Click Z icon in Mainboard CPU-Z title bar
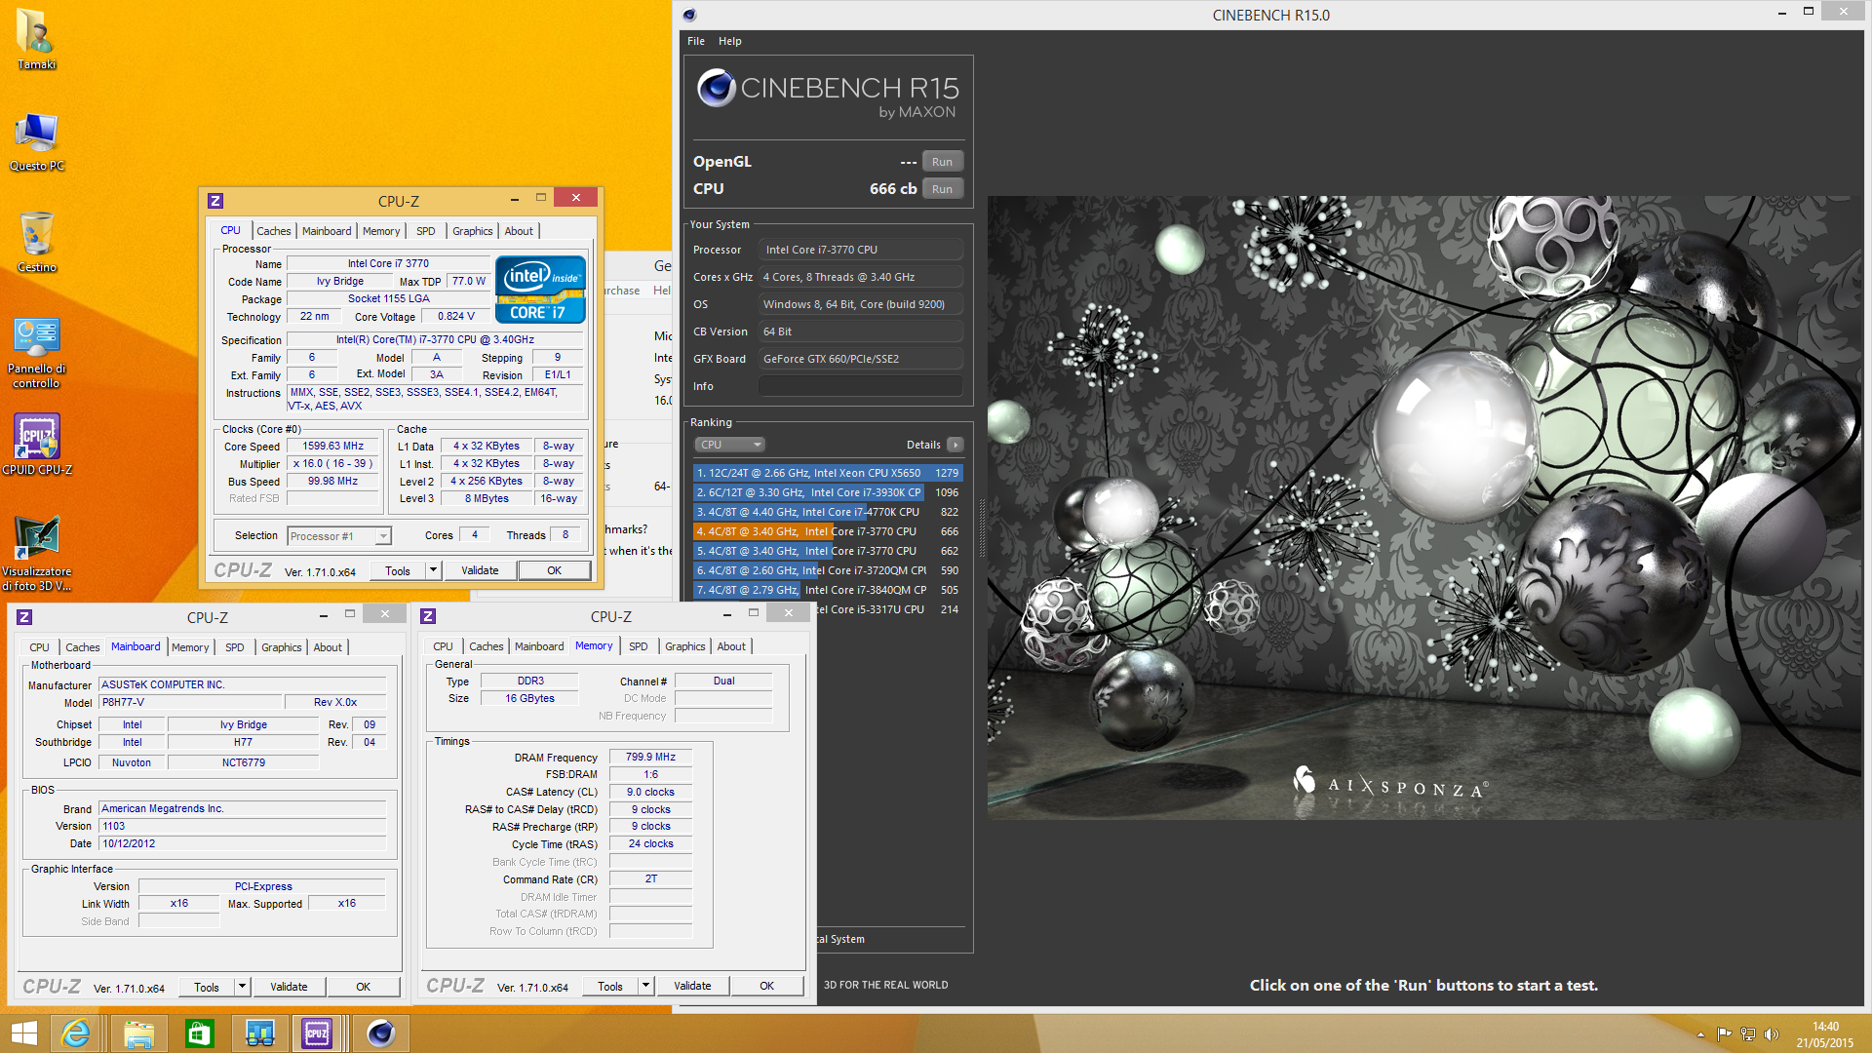 24,617
